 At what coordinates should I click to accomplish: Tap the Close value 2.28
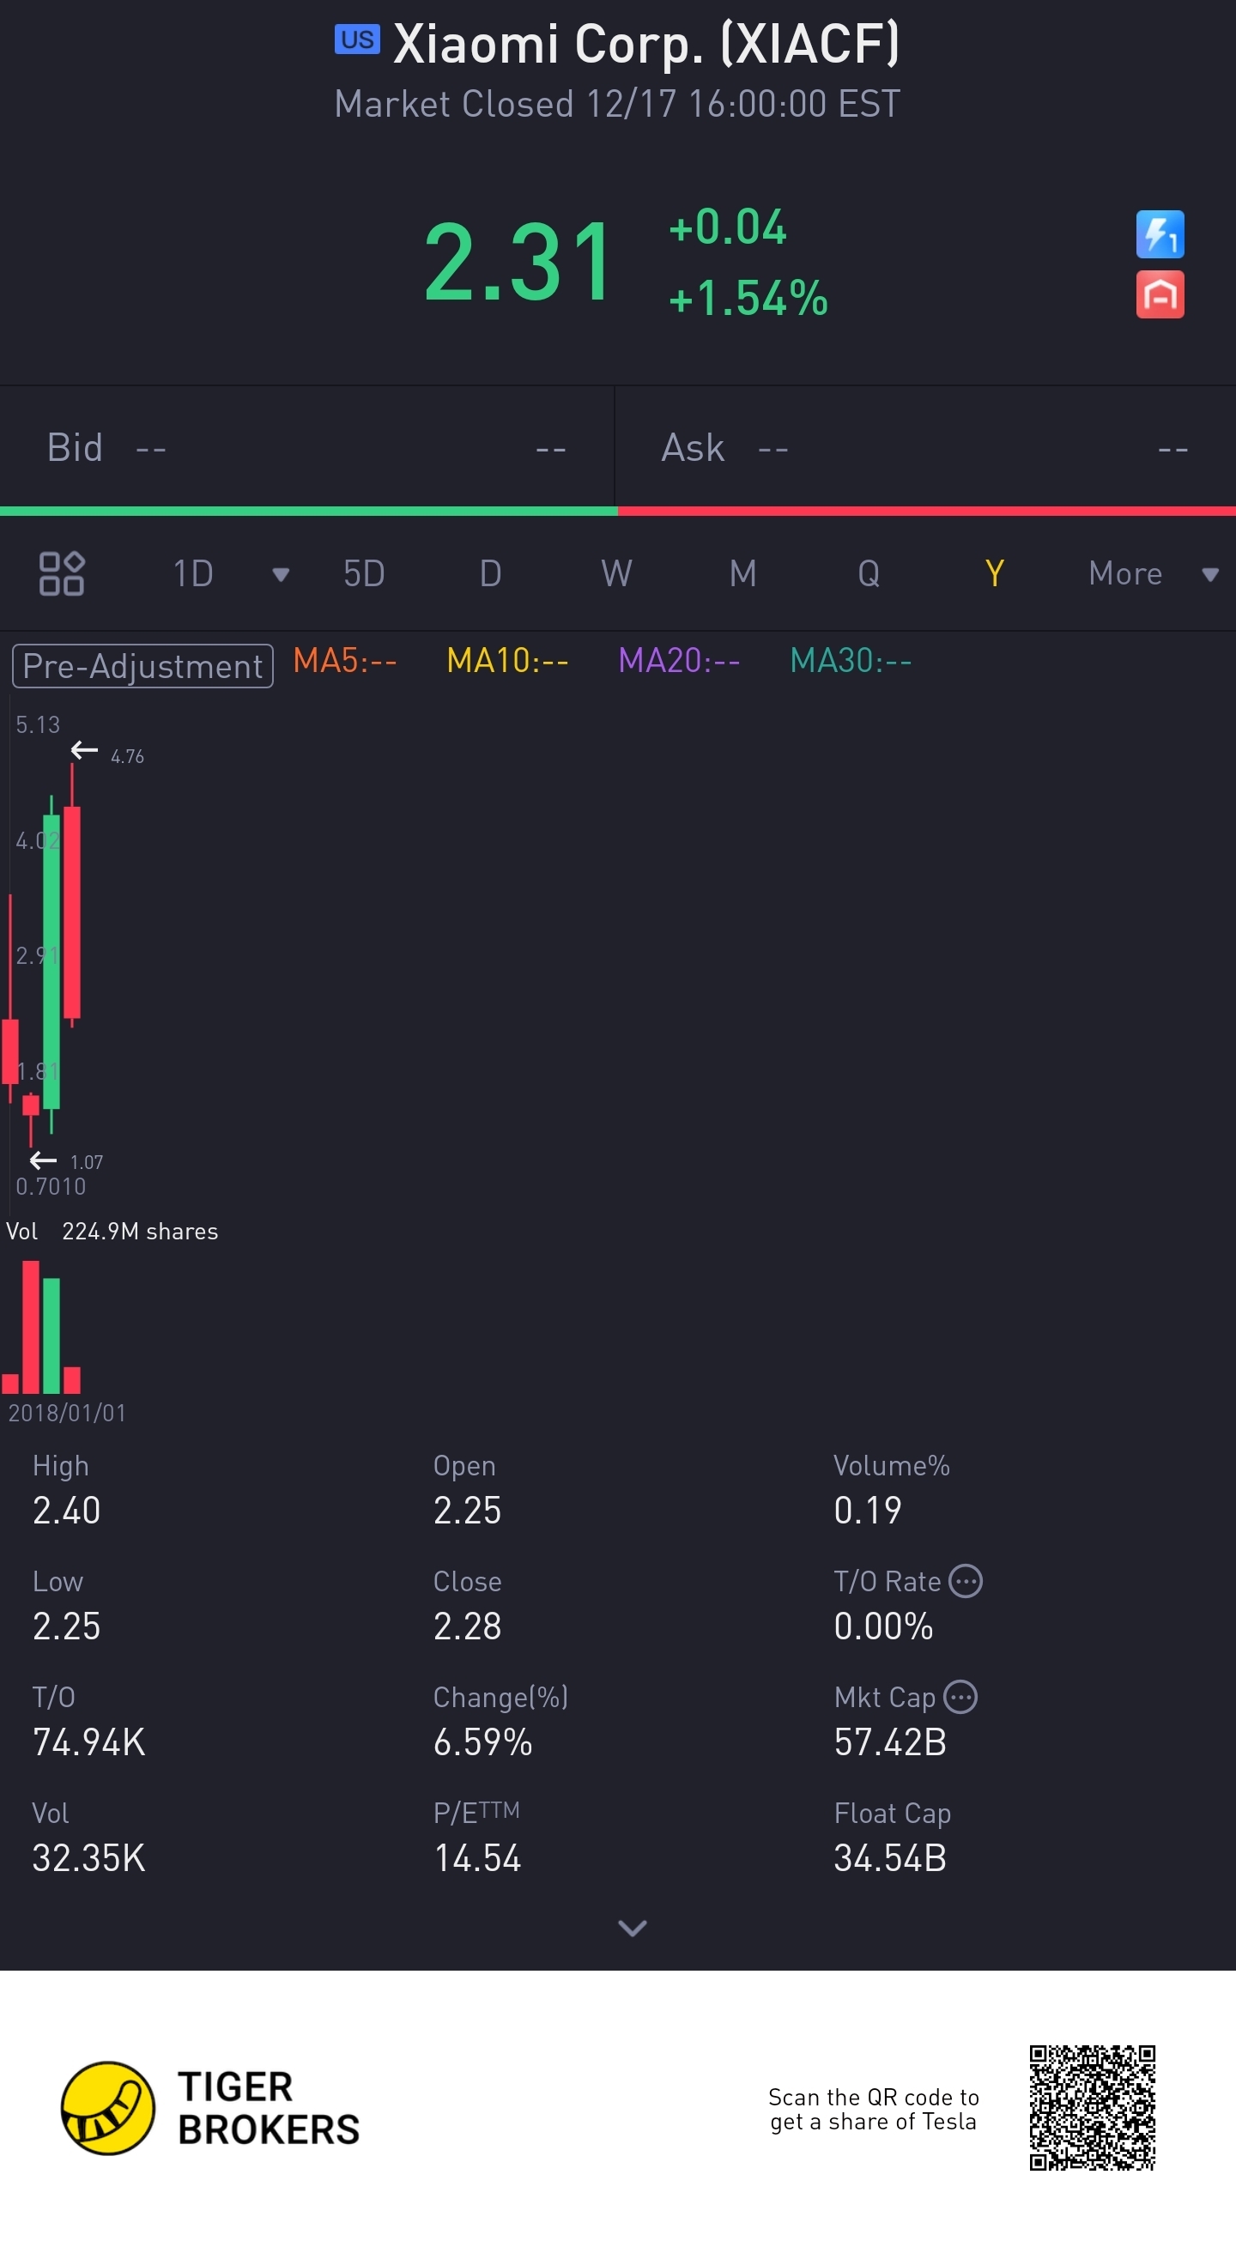468,1626
